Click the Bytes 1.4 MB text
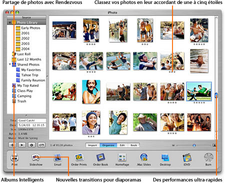This screenshot has height=183, width=225. pyautogui.click(x=18, y=134)
